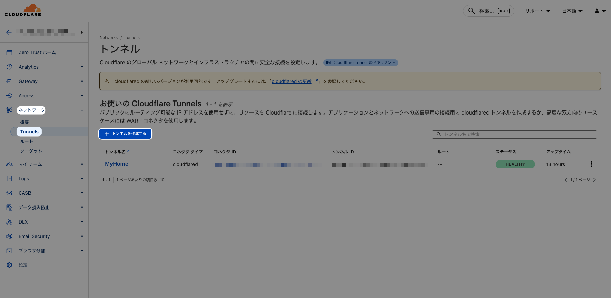Click the アップタイム column header

(558, 152)
